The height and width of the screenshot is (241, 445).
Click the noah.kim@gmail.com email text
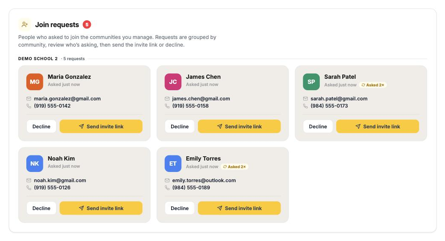coord(60,180)
